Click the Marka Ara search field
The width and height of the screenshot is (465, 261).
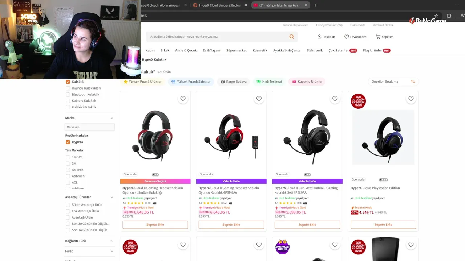89,127
